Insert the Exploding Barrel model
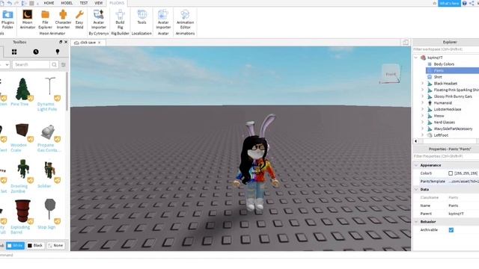This screenshot has height=269, width=479. click(22, 217)
